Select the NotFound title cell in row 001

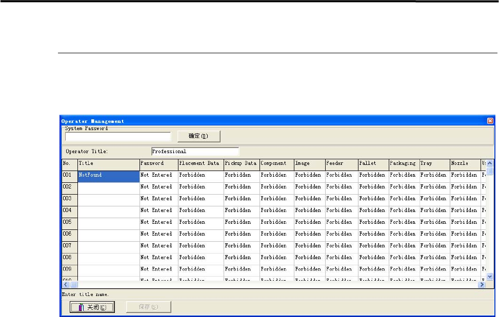(108, 175)
